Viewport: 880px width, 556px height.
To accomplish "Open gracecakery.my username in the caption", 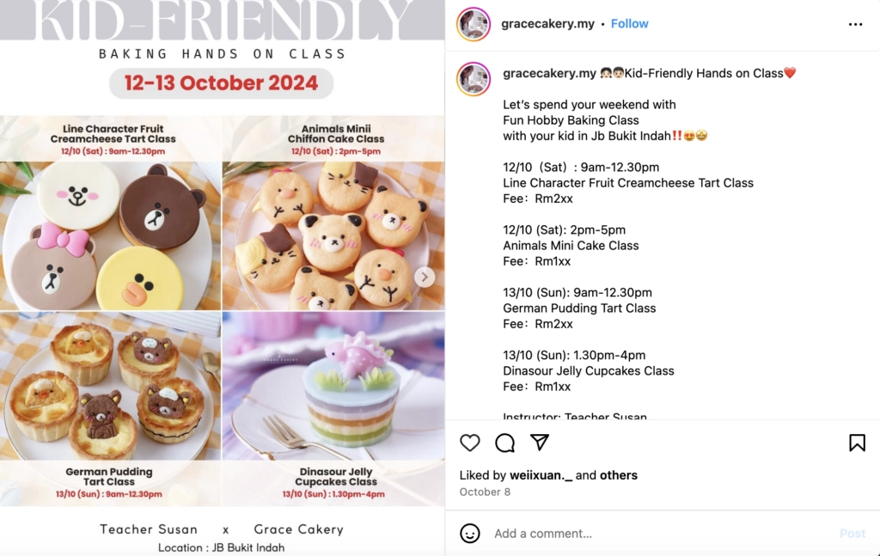I will pyautogui.click(x=549, y=74).
